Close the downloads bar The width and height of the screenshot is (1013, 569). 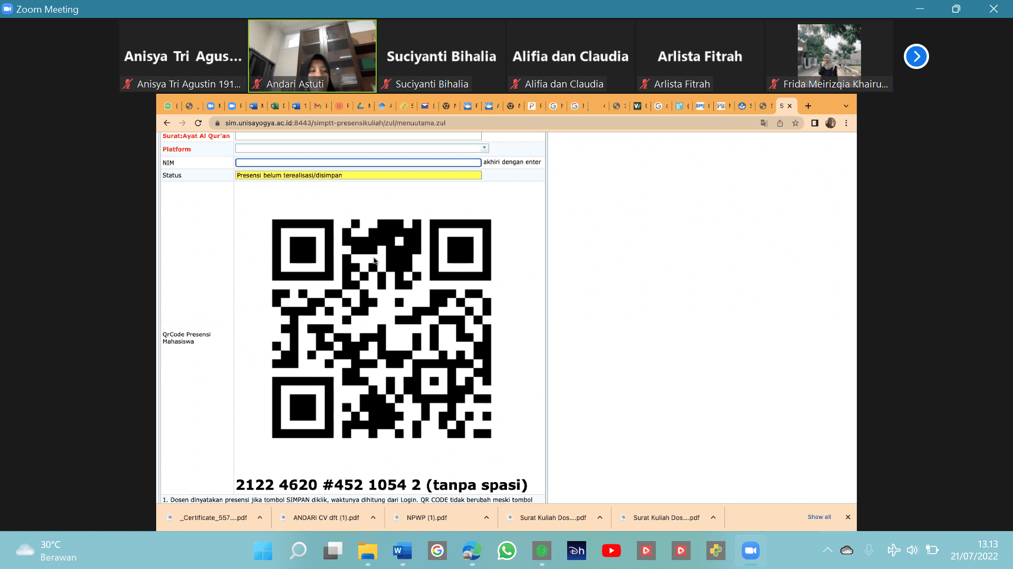coord(848,517)
